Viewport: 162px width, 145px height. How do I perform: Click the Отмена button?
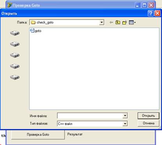point(148,123)
